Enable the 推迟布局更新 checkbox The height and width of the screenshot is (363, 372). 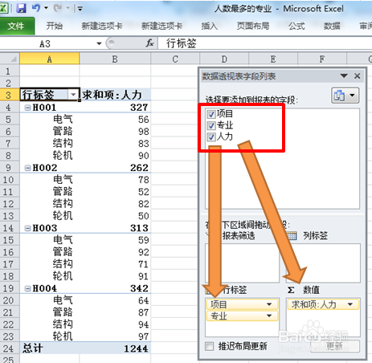pyautogui.click(x=209, y=346)
